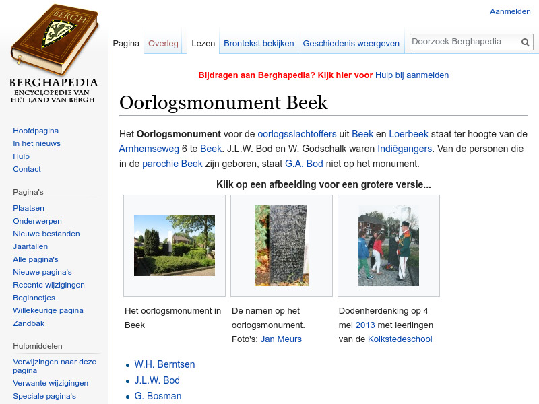Open Hoofdpagina from the sidebar
Viewport: 539px width, 404px height.
click(x=34, y=131)
